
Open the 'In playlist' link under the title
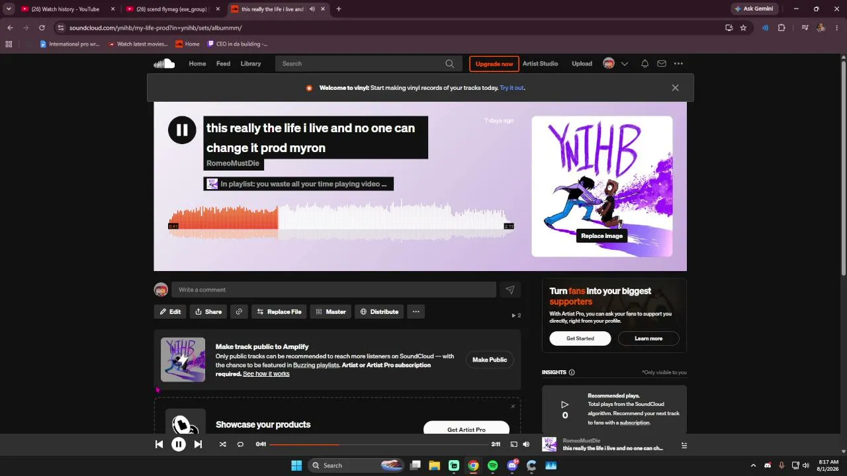(298, 184)
